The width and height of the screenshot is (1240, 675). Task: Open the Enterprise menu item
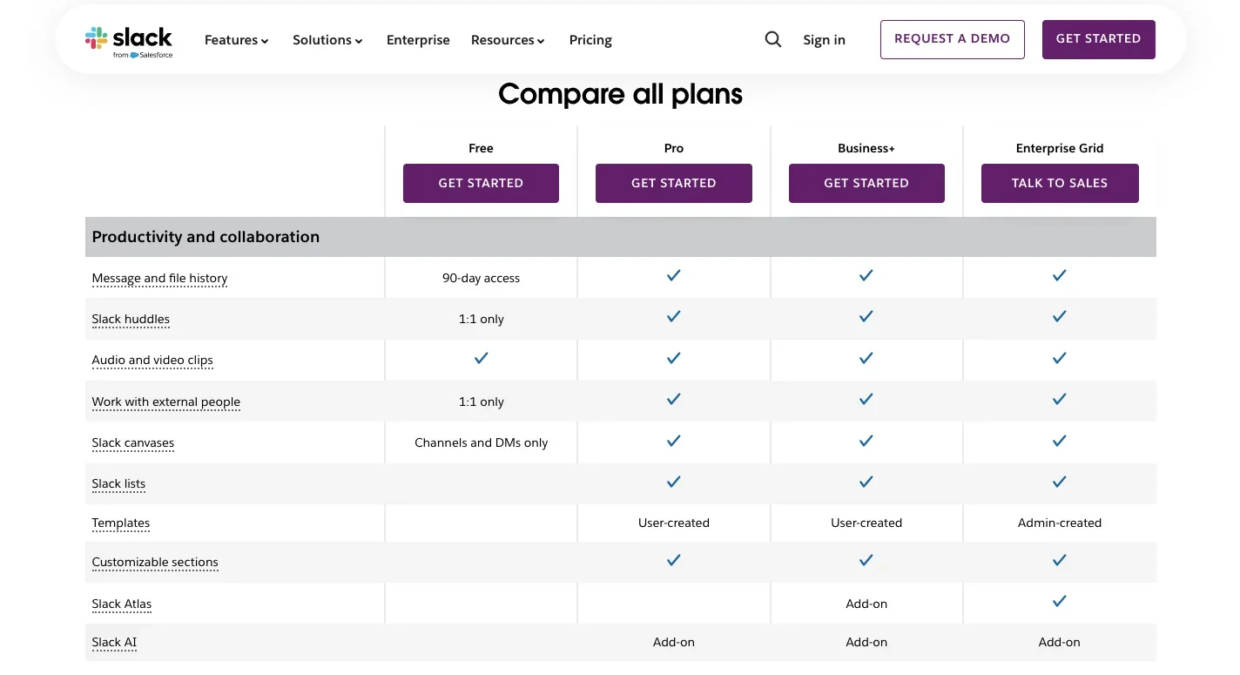tap(418, 40)
